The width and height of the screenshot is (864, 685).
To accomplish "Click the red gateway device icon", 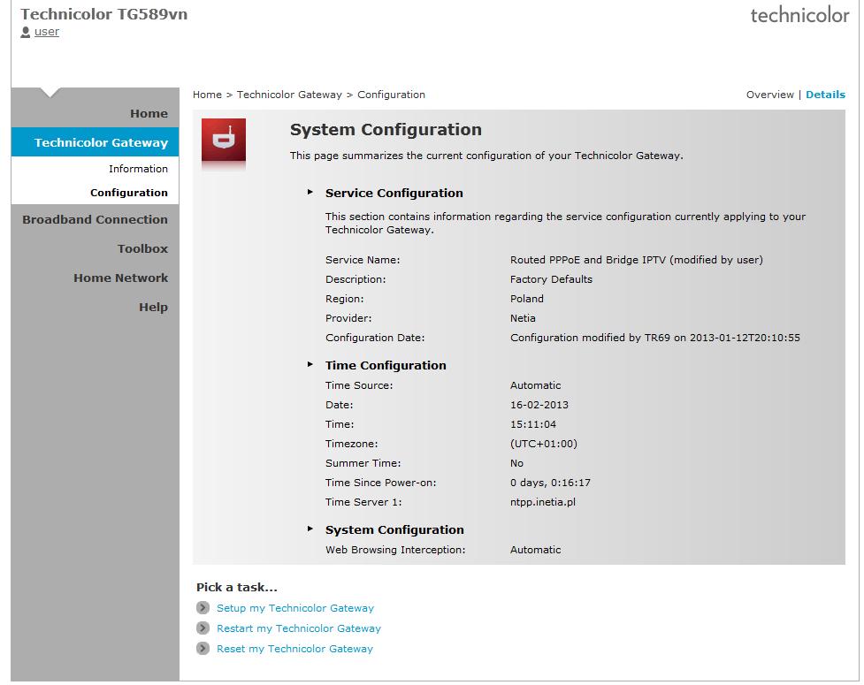I will tap(224, 140).
